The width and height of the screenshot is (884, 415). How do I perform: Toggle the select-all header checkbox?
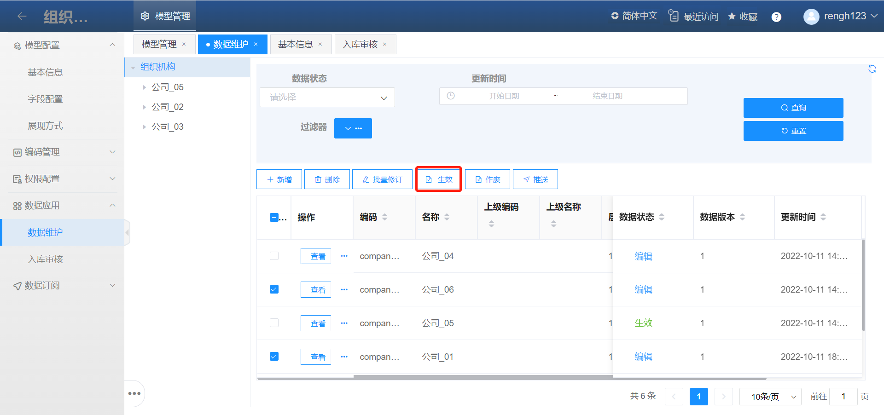274,217
